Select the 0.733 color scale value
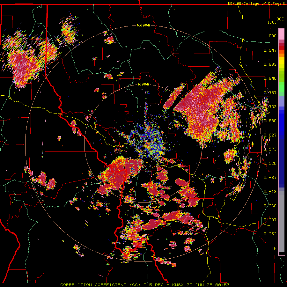Viewport: 287px width, 287px height. 270,107
